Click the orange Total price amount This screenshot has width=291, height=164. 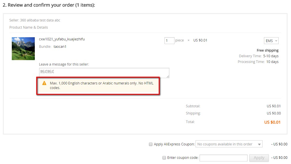[x=272, y=122]
